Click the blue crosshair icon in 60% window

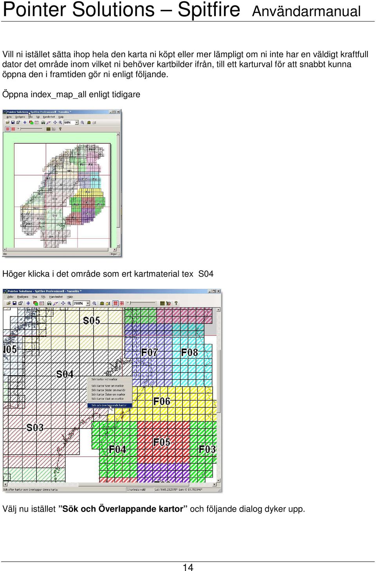[x=25, y=122]
